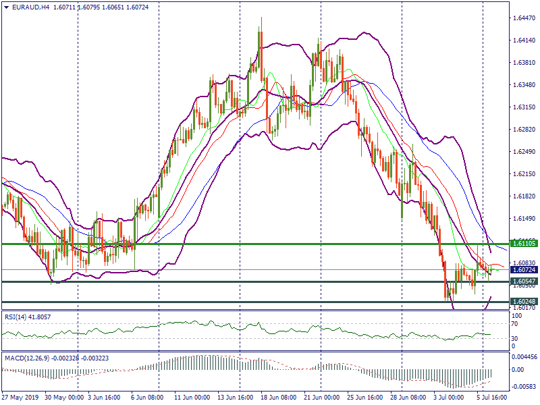The image size is (540, 405).
Task: Click the RSI(14) indicator label
Action: tap(17, 316)
